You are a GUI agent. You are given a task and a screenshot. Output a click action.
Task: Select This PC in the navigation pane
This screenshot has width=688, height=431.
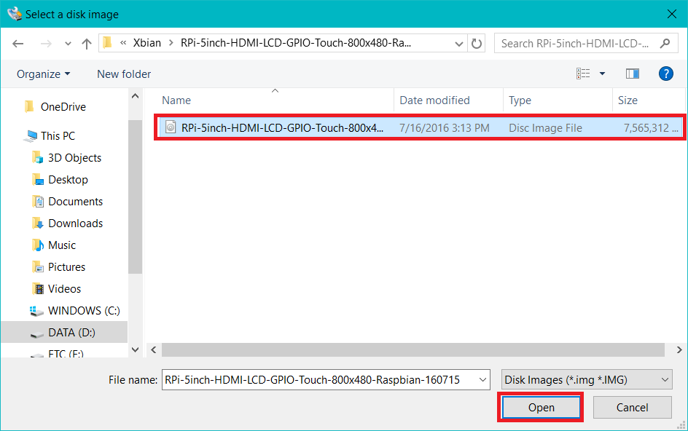[x=58, y=136]
